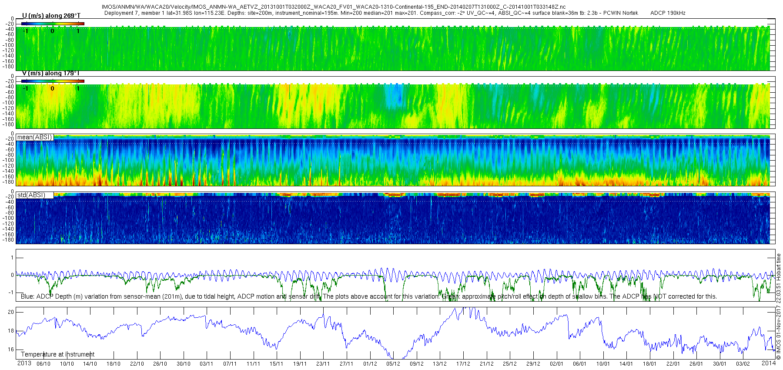Click the 'Temperature at instrument' label
The image size is (783, 370).
[57, 354]
